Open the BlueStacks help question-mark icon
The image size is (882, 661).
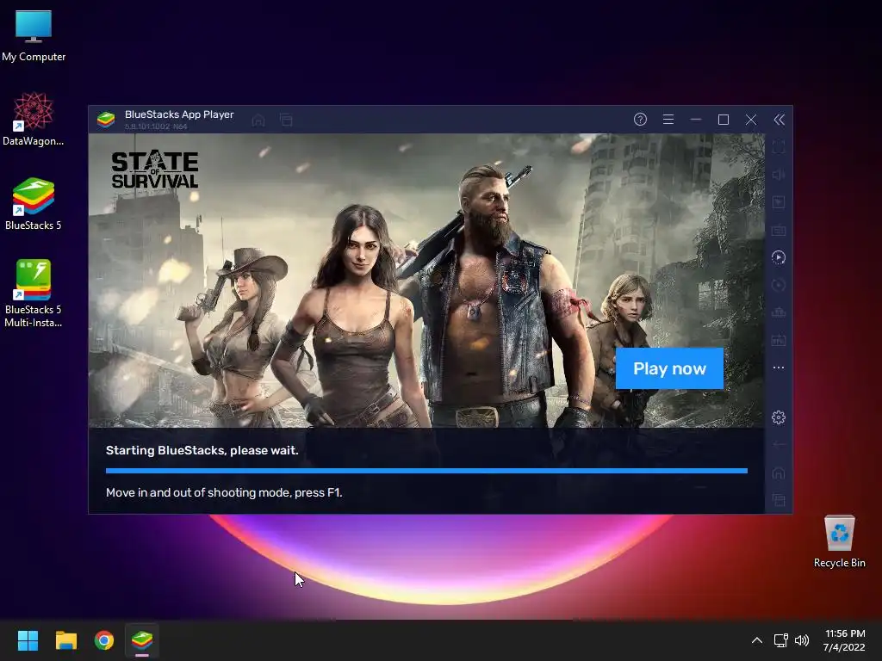(x=640, y=119)
